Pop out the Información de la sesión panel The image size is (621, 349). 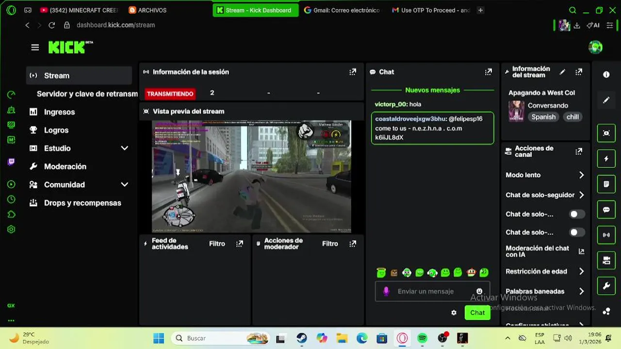click(353, 72)
